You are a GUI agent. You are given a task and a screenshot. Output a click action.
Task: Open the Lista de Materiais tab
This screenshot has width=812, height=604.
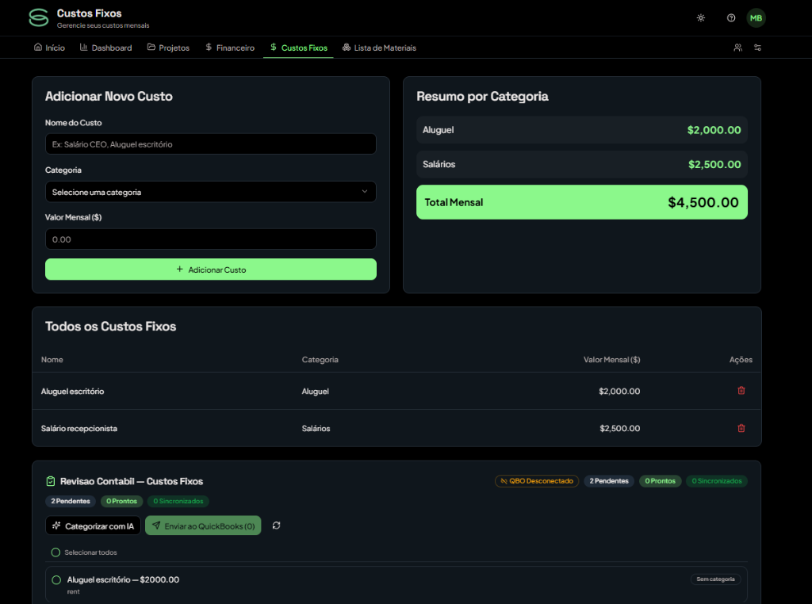coord(379,48)
